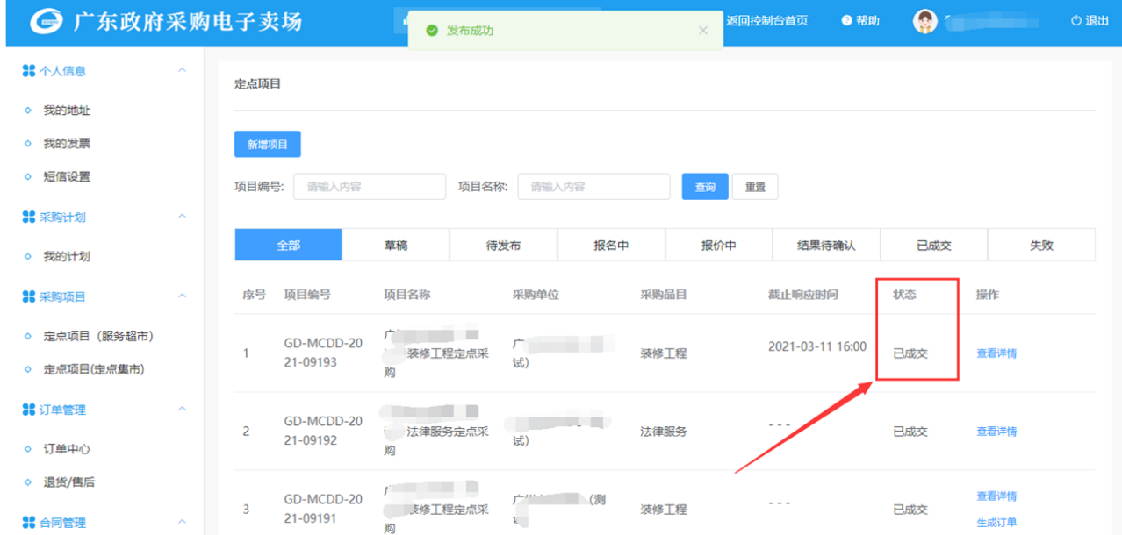Collapse the 个人信息 menu chevron
This screenshot has height=535, width=1122.
pyautogui.click(x=182, y=70)
